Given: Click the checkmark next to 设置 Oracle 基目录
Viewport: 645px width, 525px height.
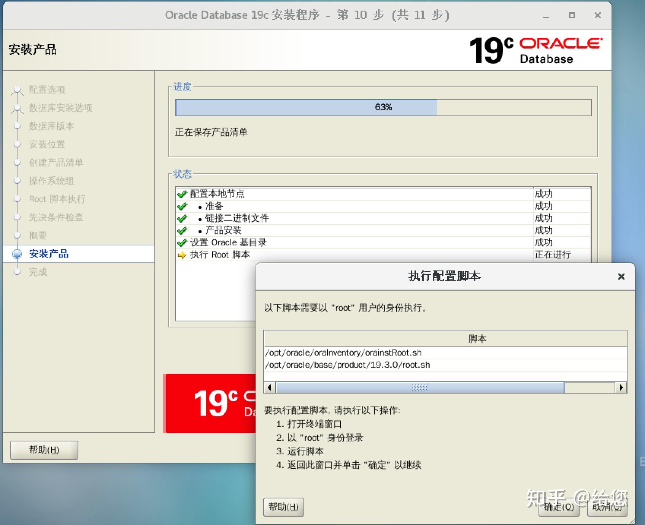Looking at the screenshot, I should [181, 242].
